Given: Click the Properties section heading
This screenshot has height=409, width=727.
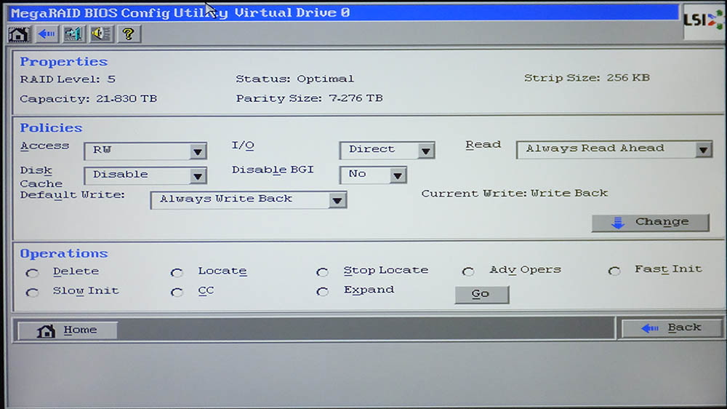Looking at the screenshot, I should 64,62.
